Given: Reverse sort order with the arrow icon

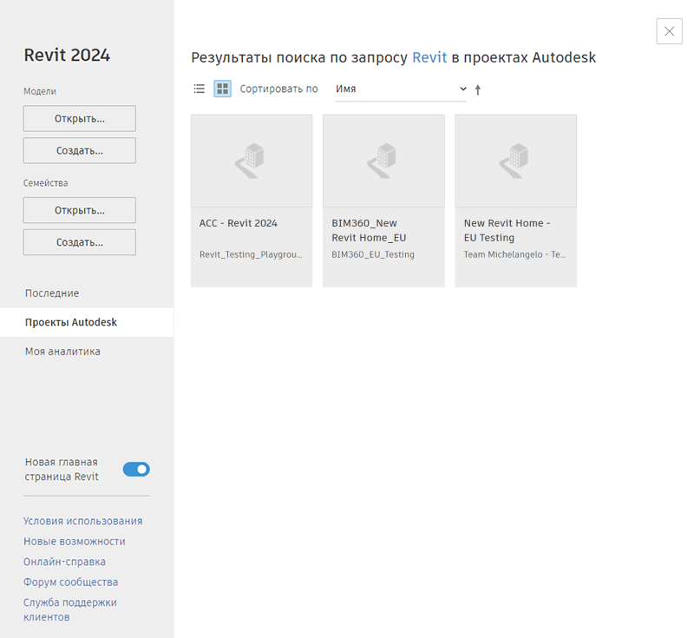Looking at the screenshot, I should coord(478,90).
